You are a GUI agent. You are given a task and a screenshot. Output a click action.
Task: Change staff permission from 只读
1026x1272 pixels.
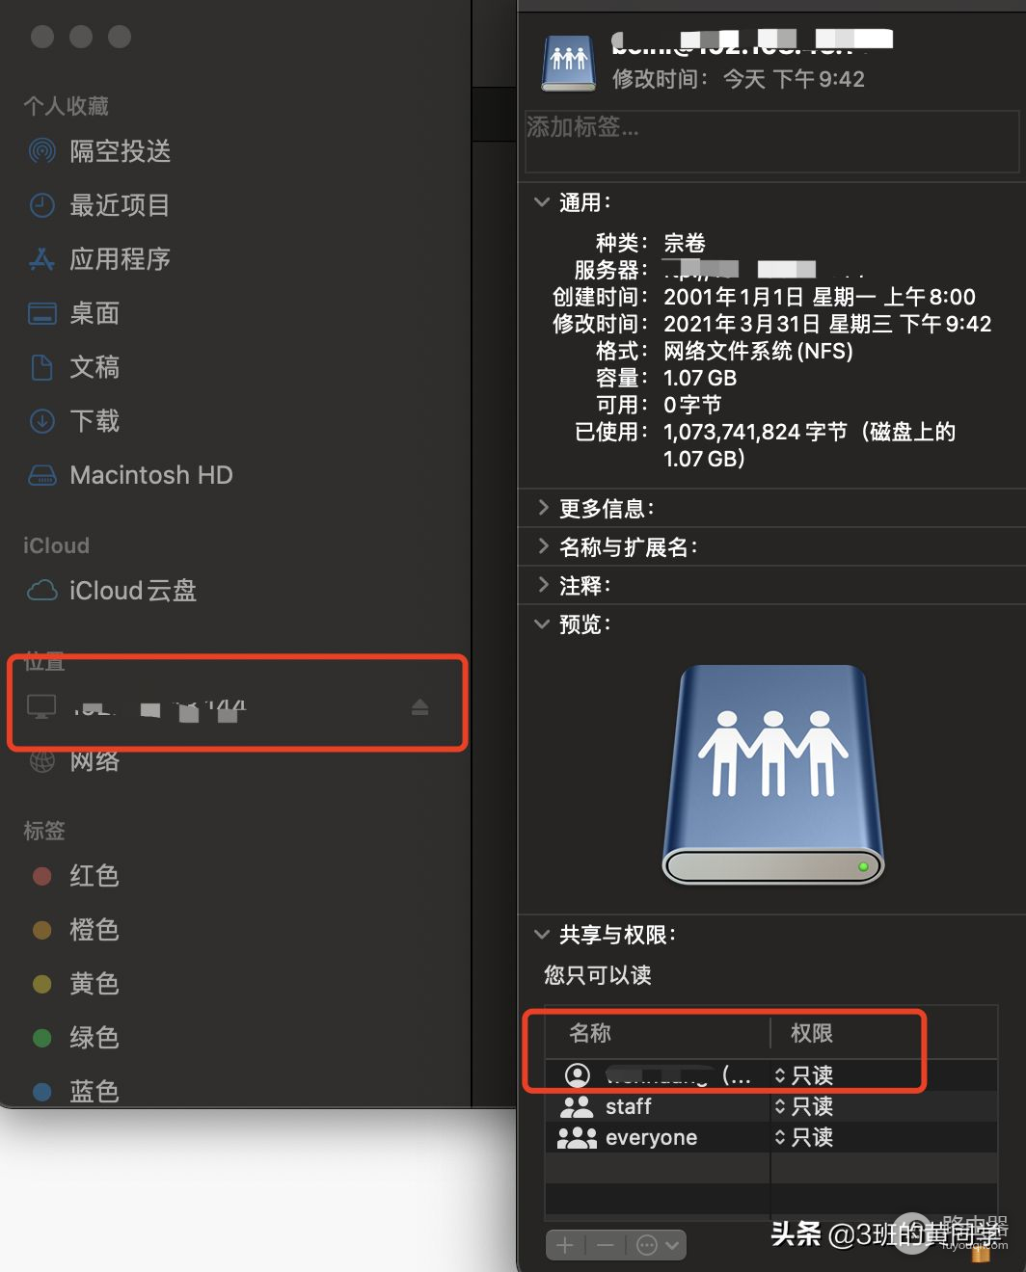click(804, 1106)
